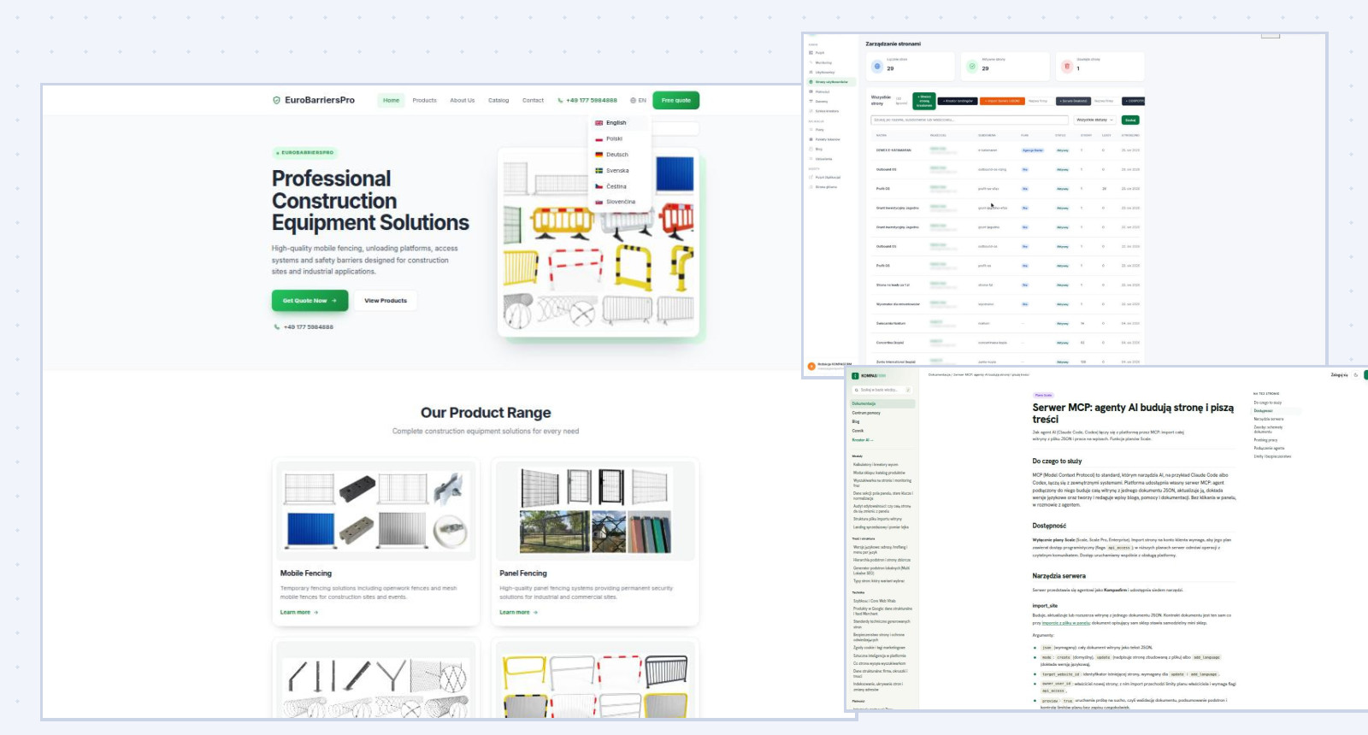Click the Panel Fencing product image

pyautogui.click(x=596, y=512)
